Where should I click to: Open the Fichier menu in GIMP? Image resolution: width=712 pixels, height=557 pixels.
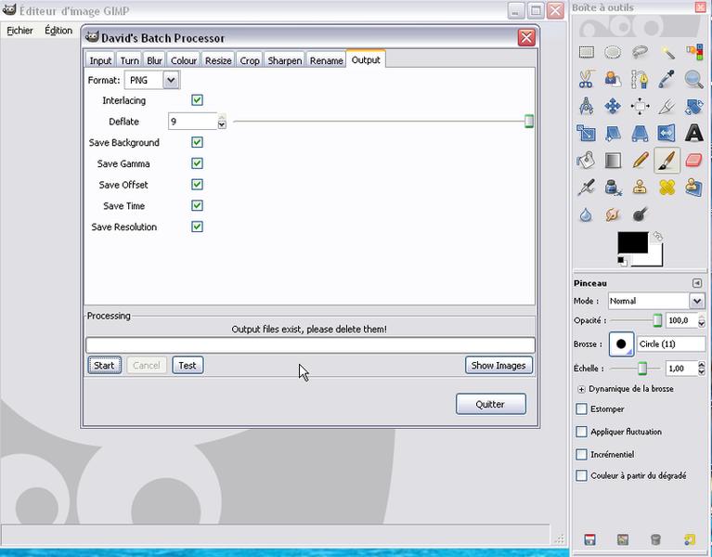[x=19, y=31]
